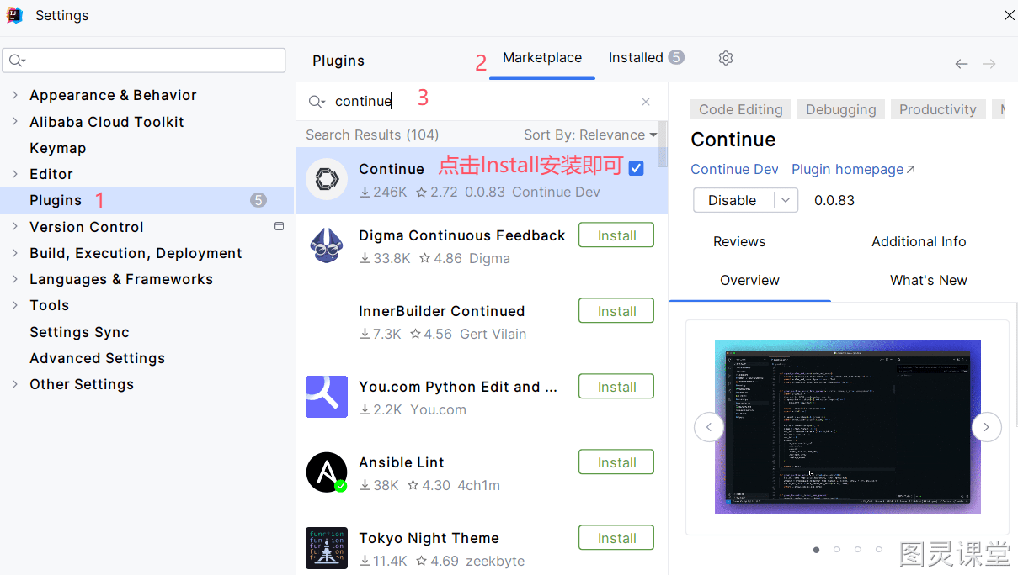Click the Plugins updates count badge
The height and width of the screenshot is (575, 1018).
(x=258, y=200)
